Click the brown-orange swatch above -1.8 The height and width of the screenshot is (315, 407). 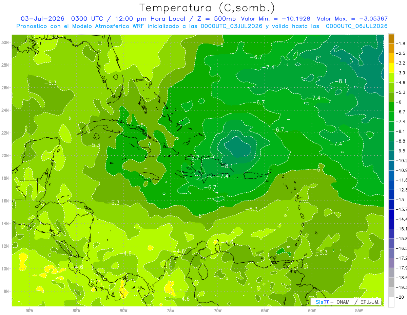coord(391,39)
